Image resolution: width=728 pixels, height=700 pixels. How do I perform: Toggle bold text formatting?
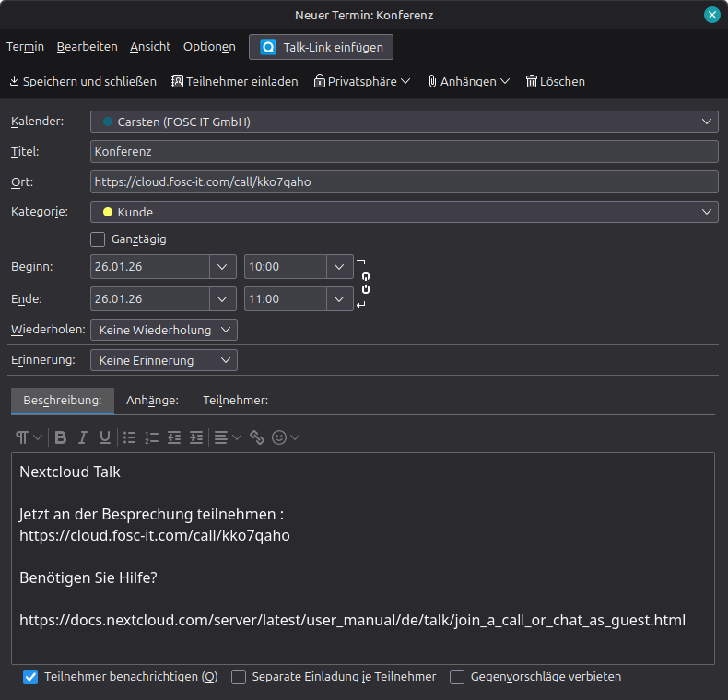pos(61,437)
